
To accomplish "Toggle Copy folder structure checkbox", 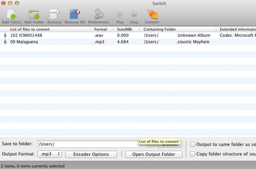I will [x=193, y=154].
